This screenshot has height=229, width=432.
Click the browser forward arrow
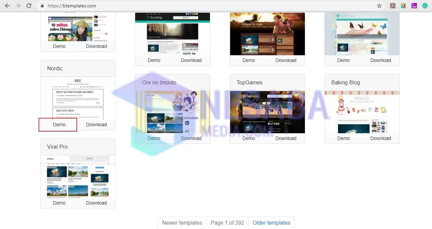click(x=18, y=6)
